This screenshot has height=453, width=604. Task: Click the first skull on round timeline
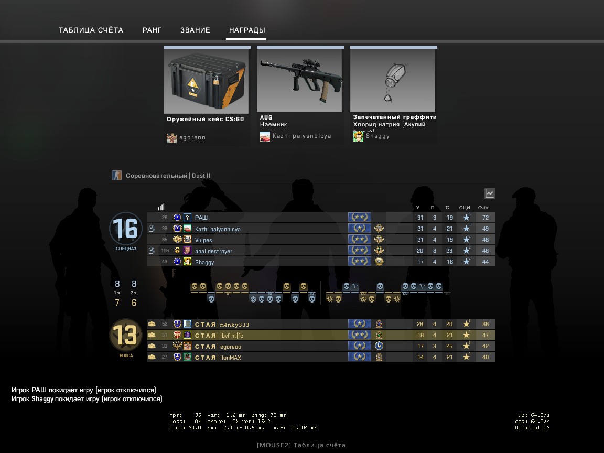tap(195, 286)
